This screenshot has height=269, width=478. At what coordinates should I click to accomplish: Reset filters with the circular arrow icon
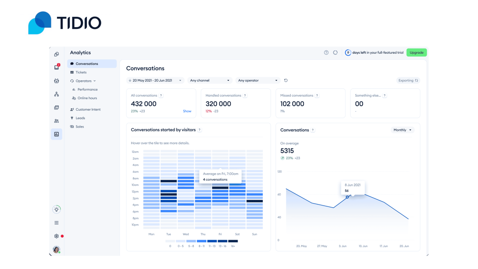(x=286, y=80)
